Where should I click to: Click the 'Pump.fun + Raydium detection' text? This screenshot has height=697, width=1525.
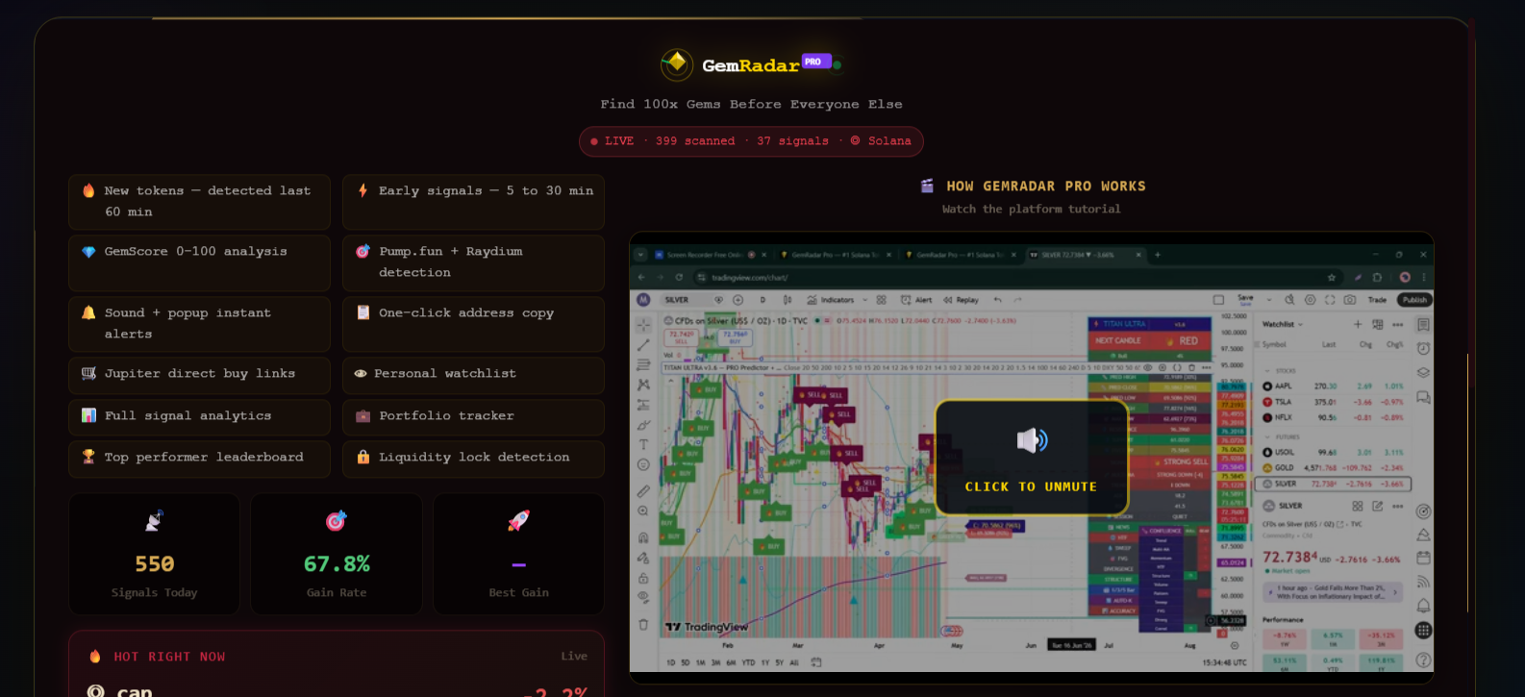(x=451, y=261)
